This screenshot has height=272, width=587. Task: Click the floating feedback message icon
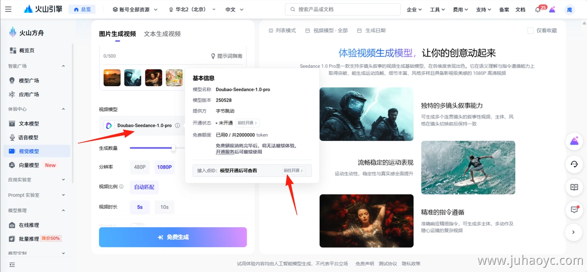click(574, 210)
